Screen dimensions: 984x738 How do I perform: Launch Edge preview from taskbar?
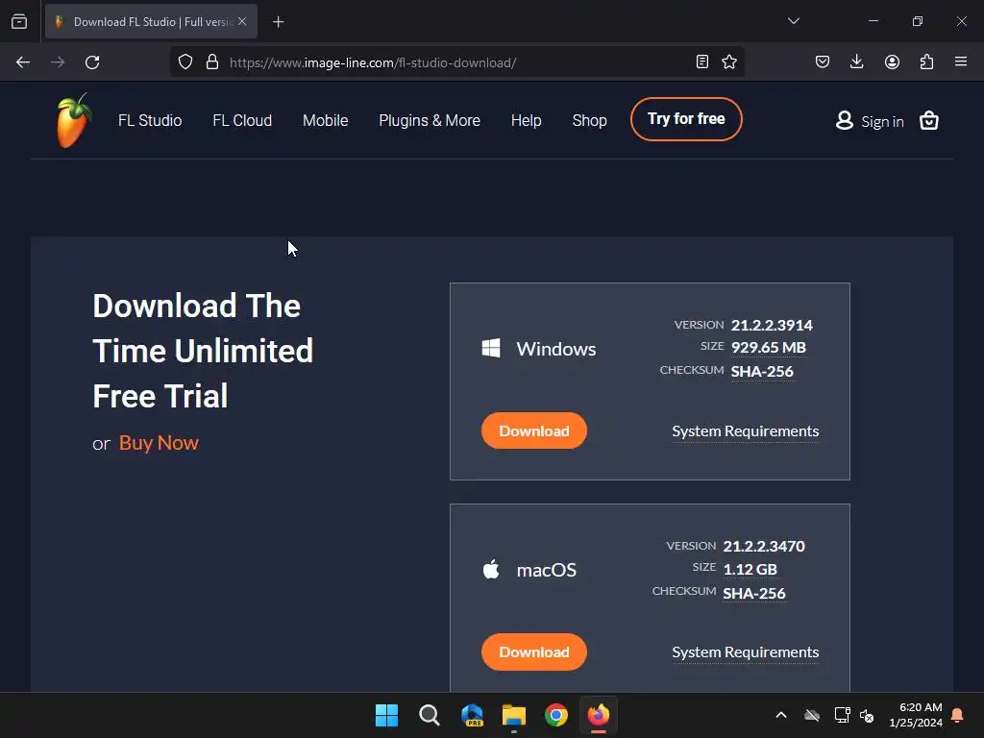click(x=472, y=715)
